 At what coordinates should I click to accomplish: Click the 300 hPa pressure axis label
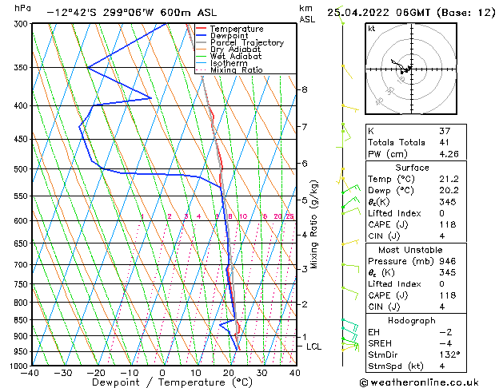click(x=22, y=24)
